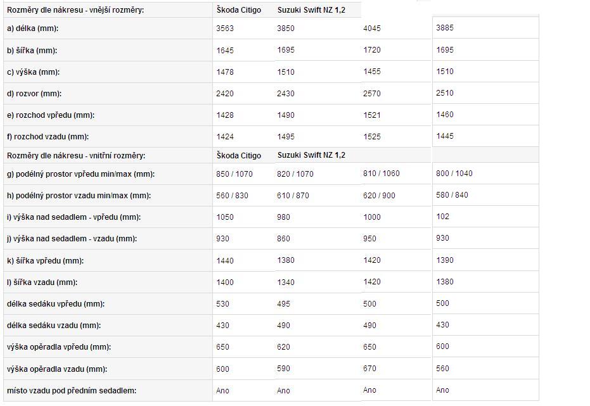Select the front headroom value 1050
The height and width of the screenshot is (406, 590).
point(225,217)
